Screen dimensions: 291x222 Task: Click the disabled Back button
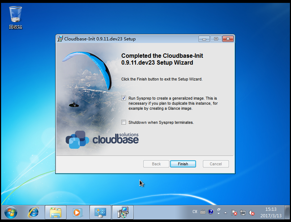[156, 164]
